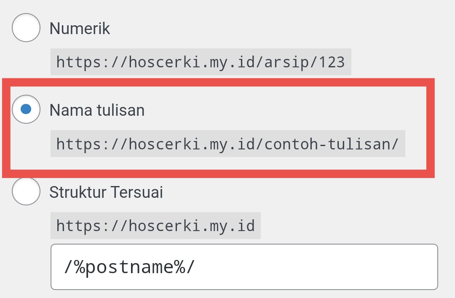Click the red highlight border area
Image resolution: width=455 pixels, height=298 pixels.
tap(227, 82)
